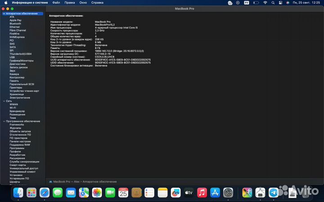Collapse the Сеть section chevron
324x202 pixels.
pos(4,101)
